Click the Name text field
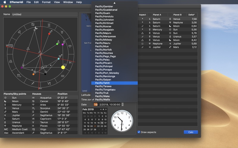 point(45,14)
